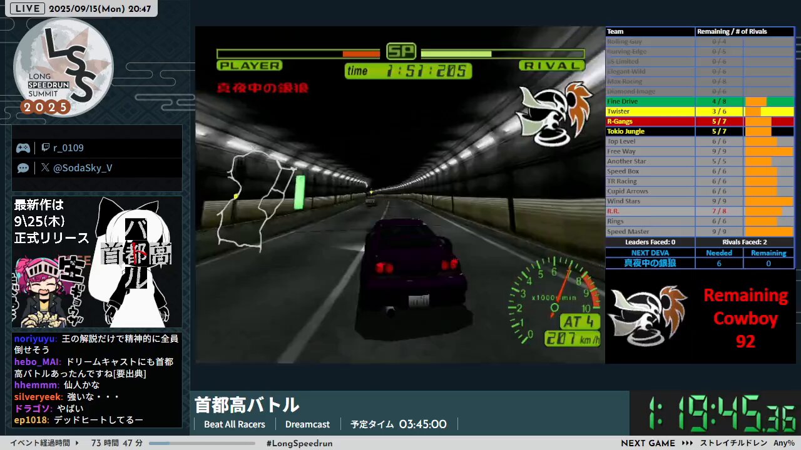Click the crossed-out Max Racing row
The height and width of the screenshot is (450, 801).
click(700, 81)
